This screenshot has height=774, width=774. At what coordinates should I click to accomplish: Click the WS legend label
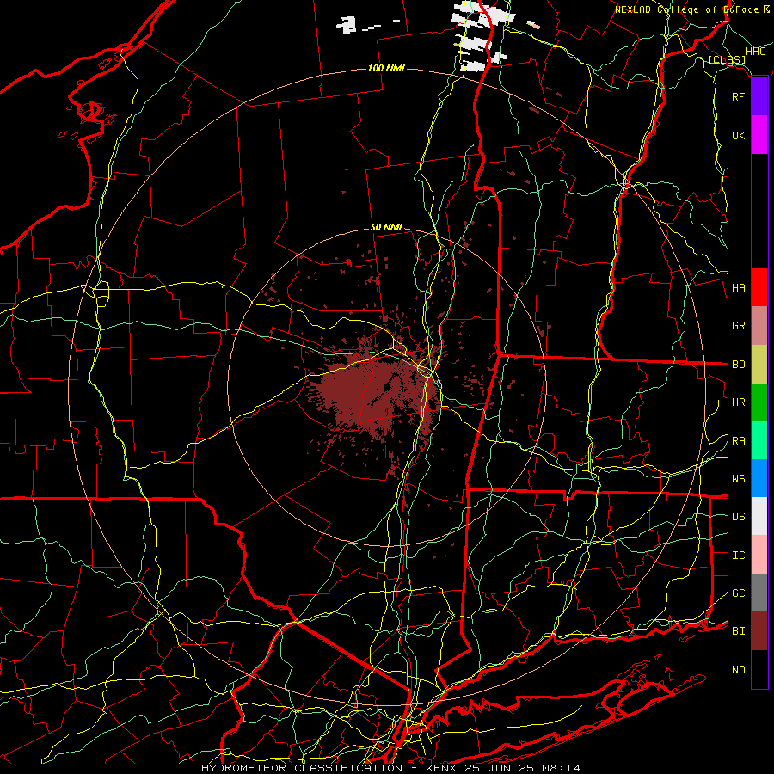pyautogui.click(x=739, y=478)
